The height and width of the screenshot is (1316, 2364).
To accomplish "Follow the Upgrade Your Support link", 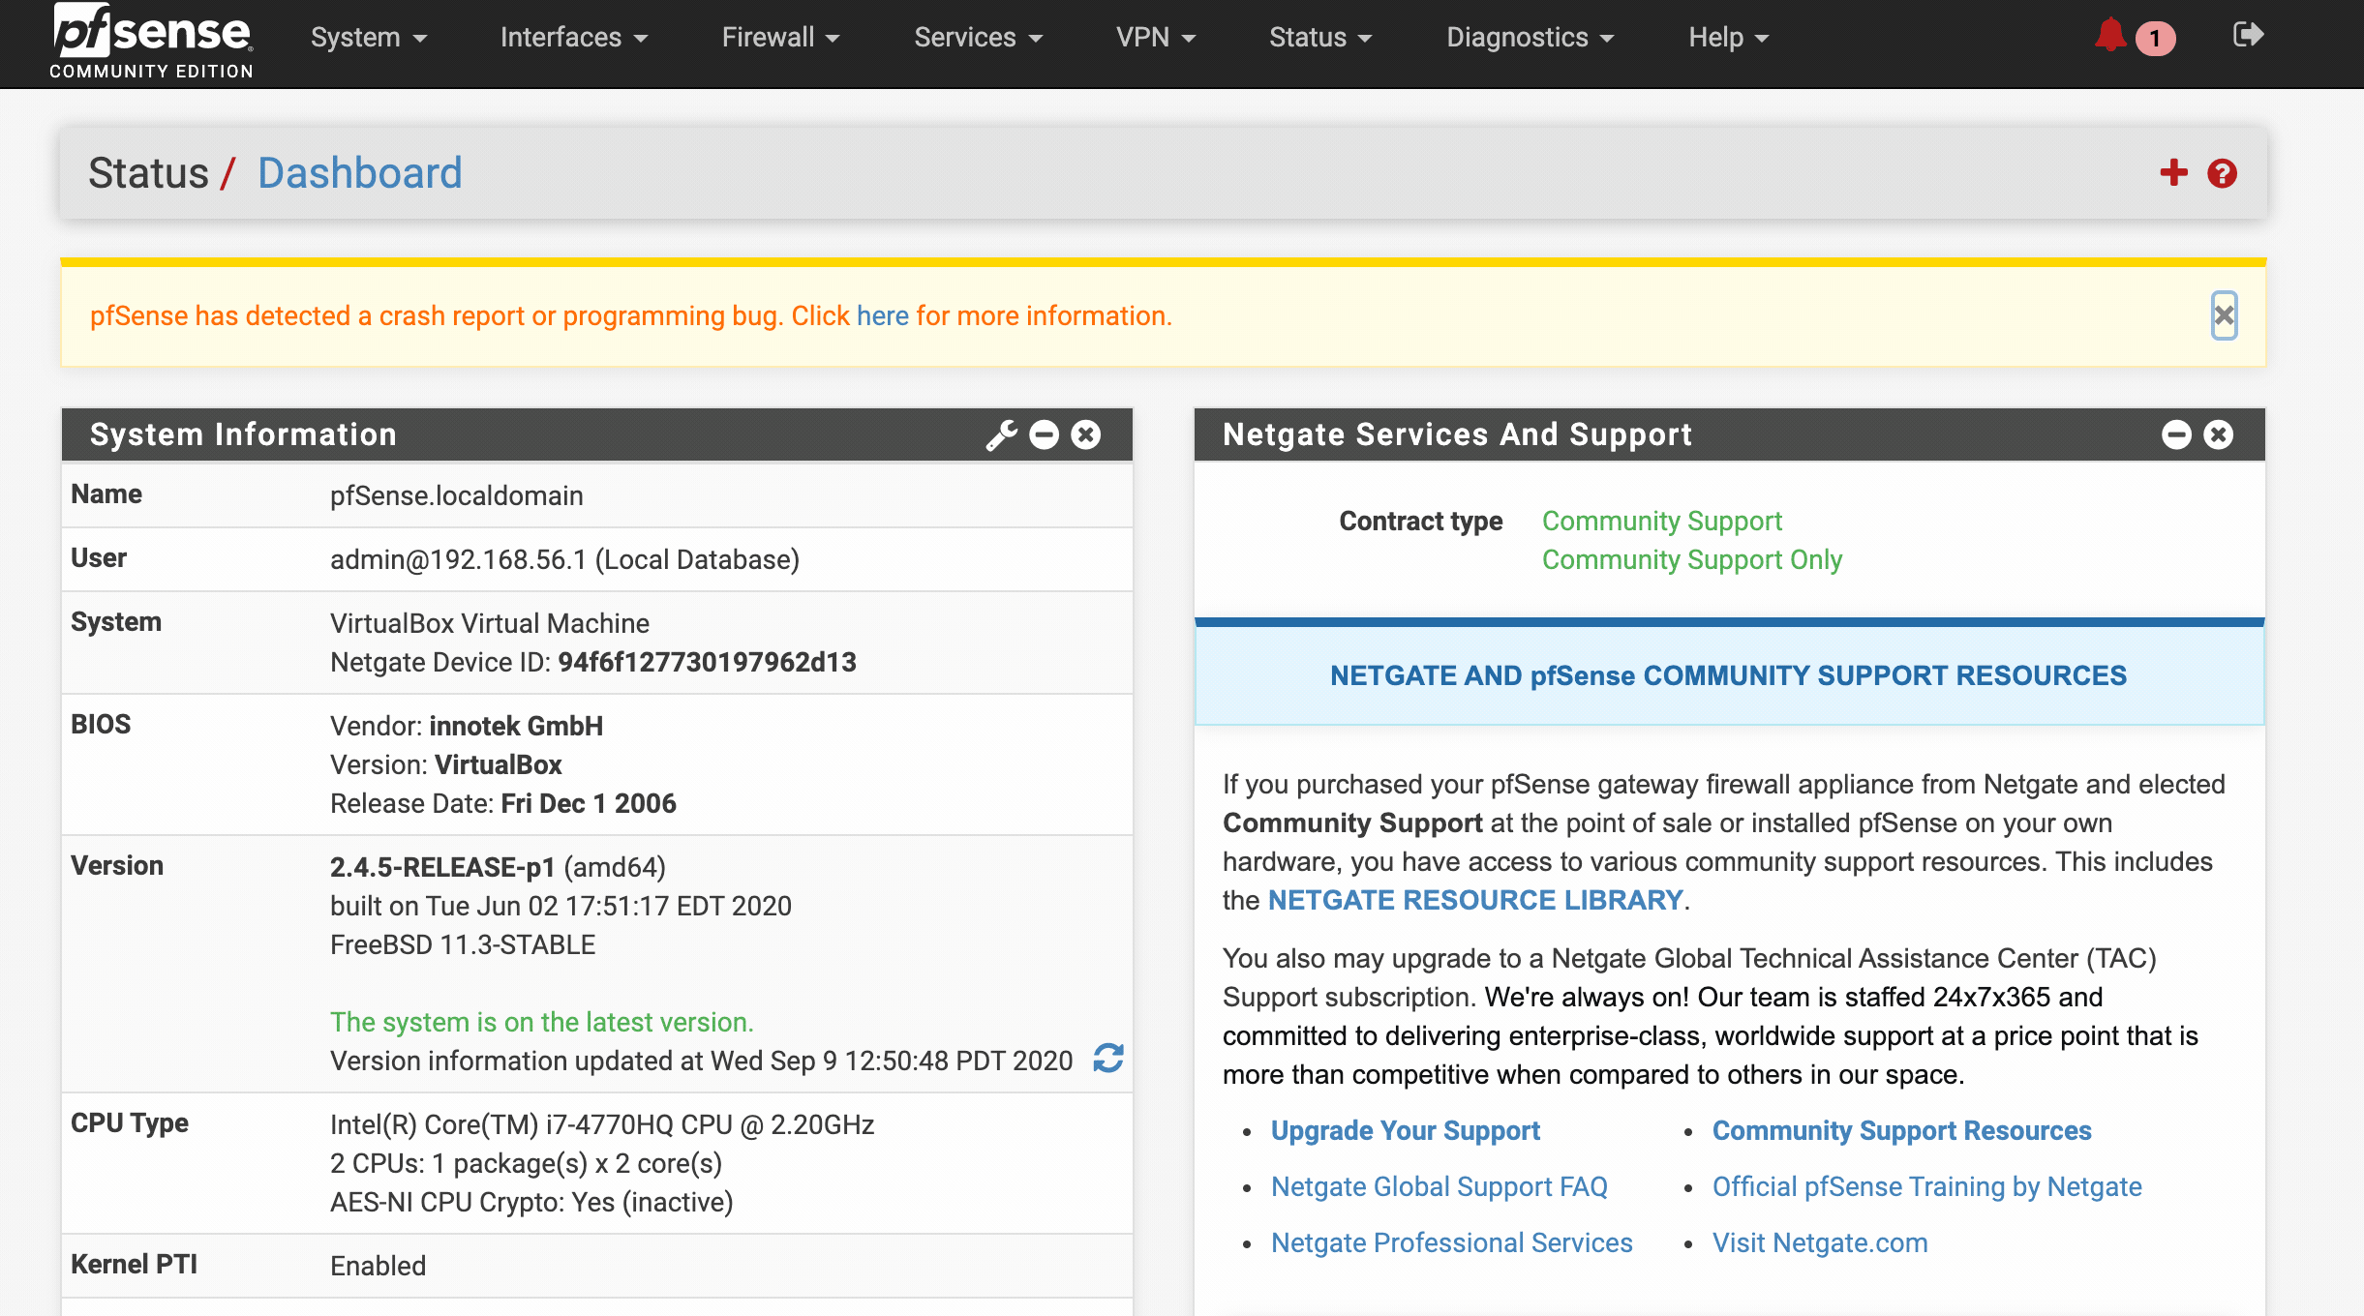I will coord(1406,1130).
